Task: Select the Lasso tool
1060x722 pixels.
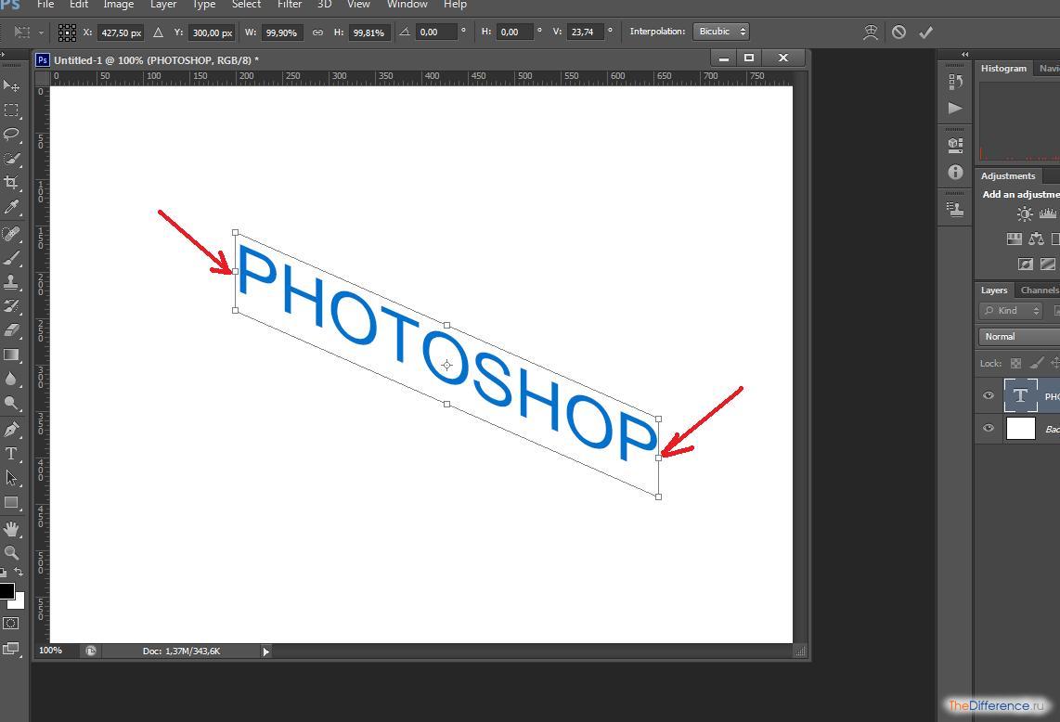Action: point(12,135)
